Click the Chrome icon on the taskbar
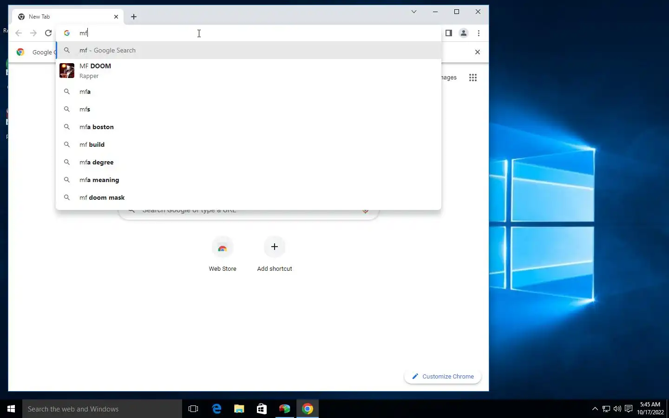This screenshot has width=669, height=418. click(308, 409)
